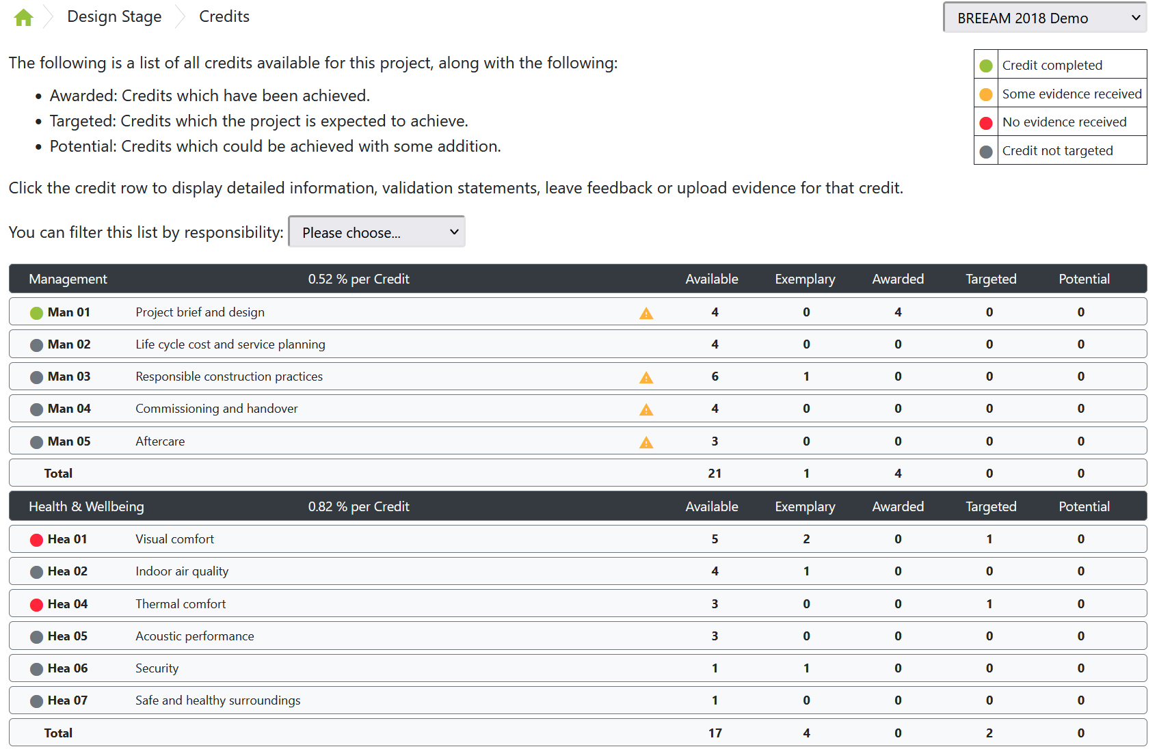This screenshot has width=1157, height=749.
Task: Open Commissioning and handover credit row
Action: [578, 408]
